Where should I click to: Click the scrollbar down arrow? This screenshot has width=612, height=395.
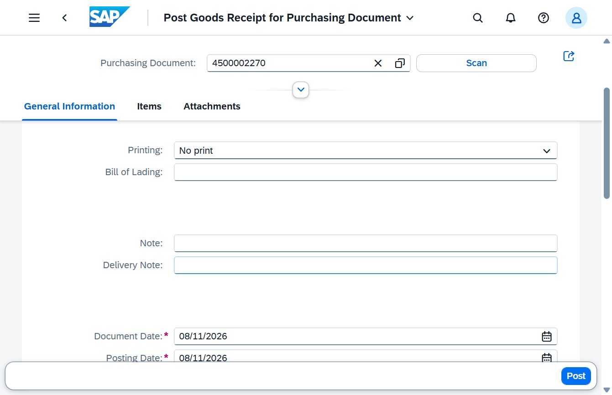(607, 390)
